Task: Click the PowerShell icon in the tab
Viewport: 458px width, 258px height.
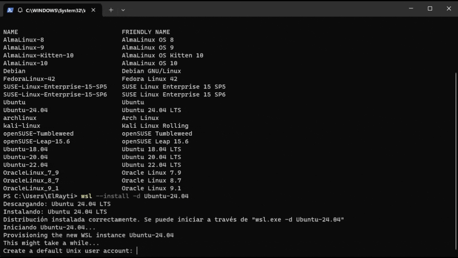Action: [x=10, y=10]
